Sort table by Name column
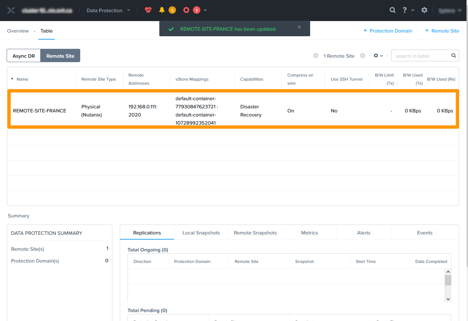Viewport: 468px width, 321px height. [x=22, y=79]
